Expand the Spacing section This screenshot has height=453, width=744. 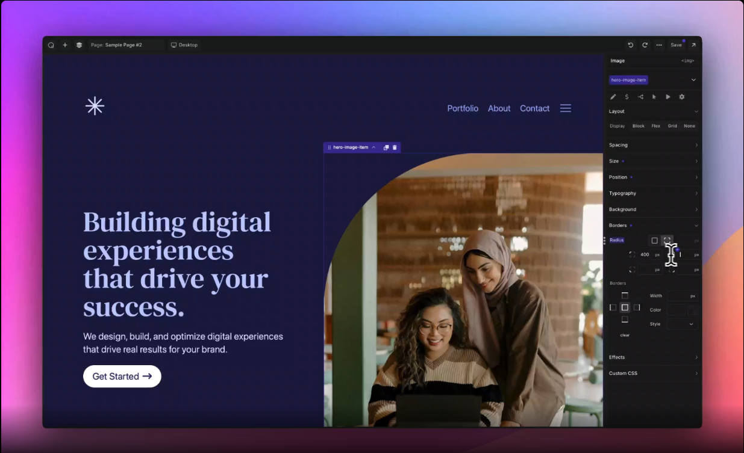654,145
